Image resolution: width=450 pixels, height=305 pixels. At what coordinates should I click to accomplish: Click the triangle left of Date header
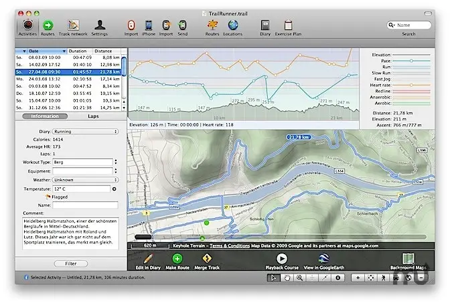pos(24,51)
